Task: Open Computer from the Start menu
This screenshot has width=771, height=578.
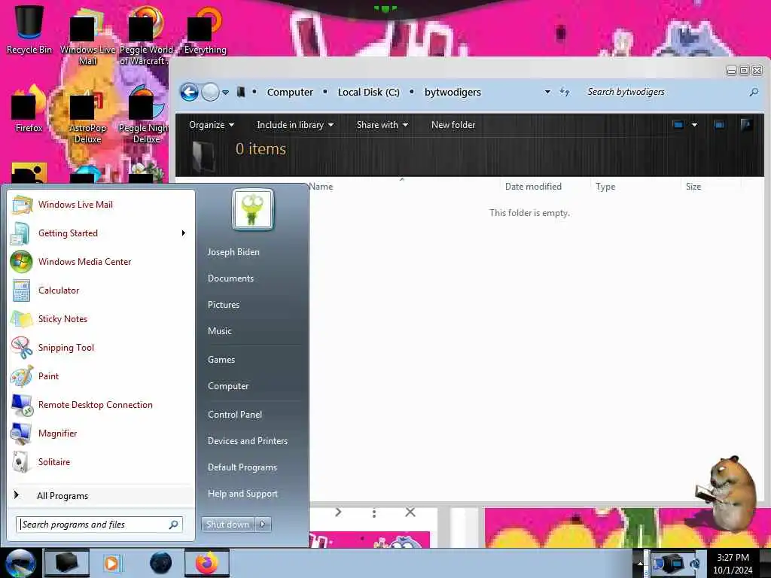Action: 228,386
